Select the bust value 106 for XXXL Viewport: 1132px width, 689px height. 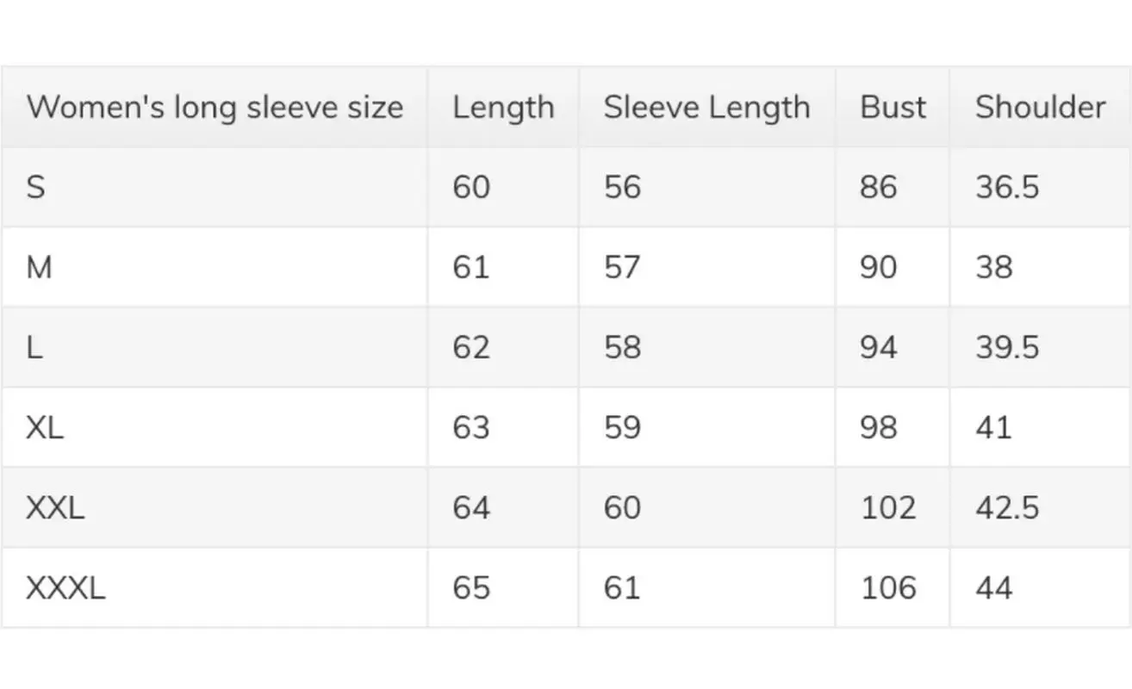(x=888, y=587)
